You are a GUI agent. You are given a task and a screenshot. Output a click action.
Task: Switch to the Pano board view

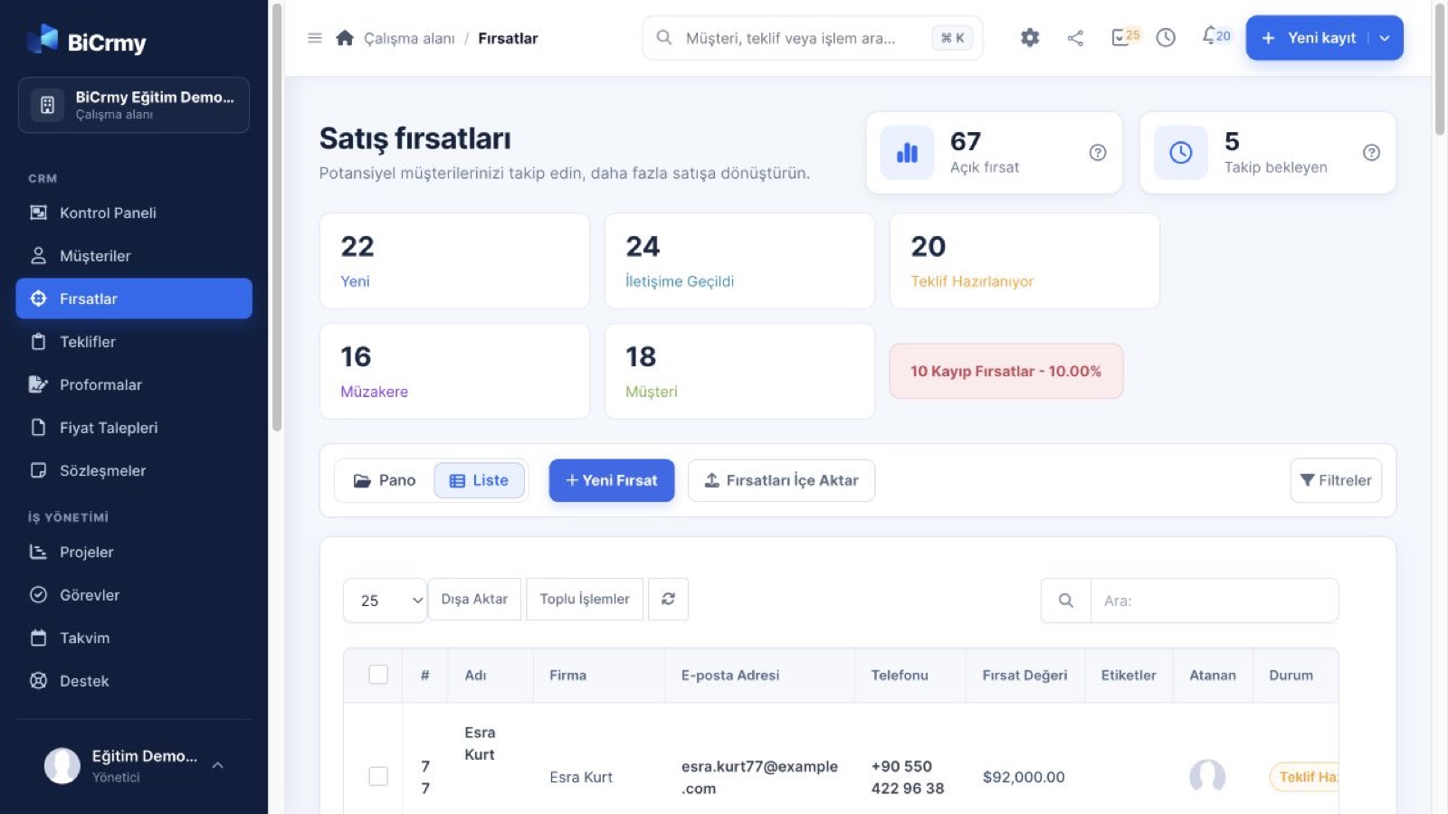point(385,480)
